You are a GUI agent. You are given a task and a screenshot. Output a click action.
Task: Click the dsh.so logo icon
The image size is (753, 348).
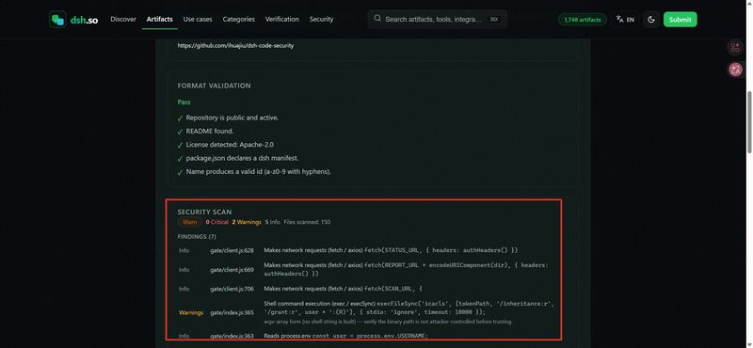click(57, 20)
